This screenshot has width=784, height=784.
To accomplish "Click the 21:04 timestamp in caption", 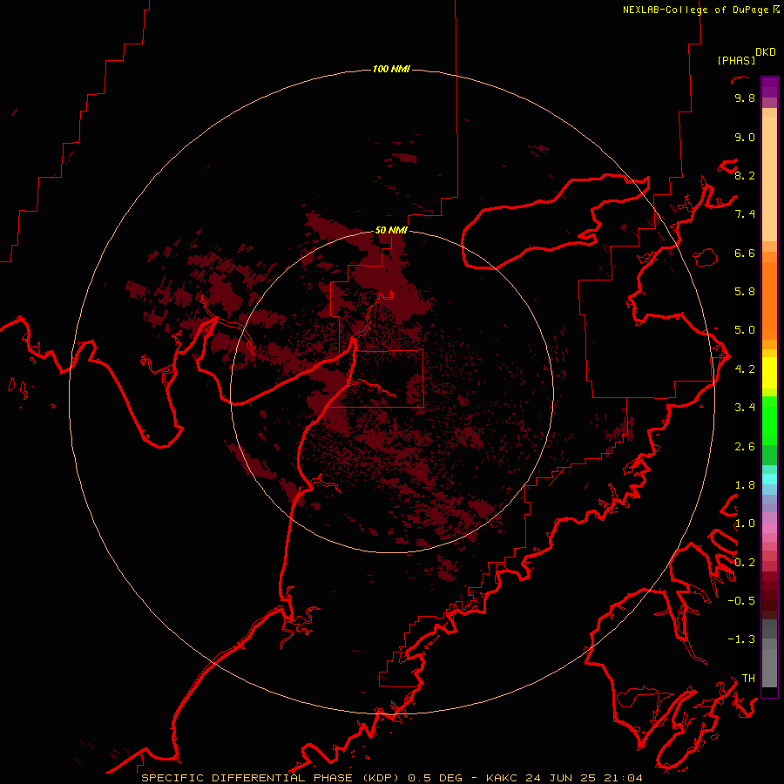I will click(623, 778).
